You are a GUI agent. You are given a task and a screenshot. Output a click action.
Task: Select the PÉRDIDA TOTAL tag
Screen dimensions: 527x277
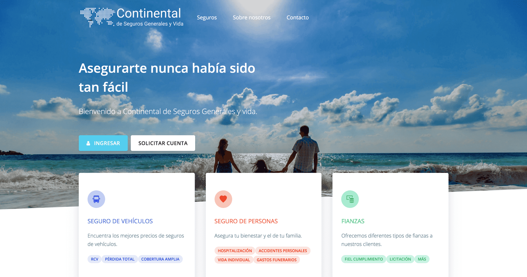pyautogui.click(x=120, y=259)
